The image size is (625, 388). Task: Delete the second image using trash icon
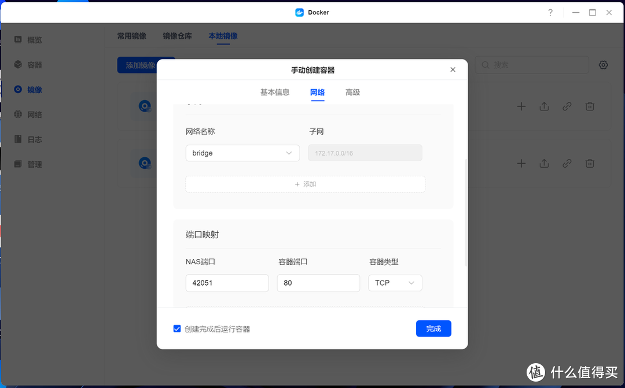click(590, 162)
